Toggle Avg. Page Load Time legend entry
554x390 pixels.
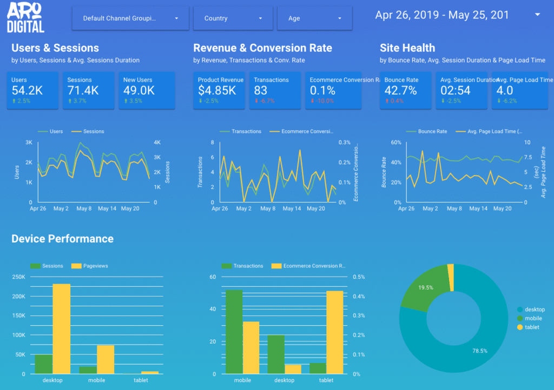(489, 131)
